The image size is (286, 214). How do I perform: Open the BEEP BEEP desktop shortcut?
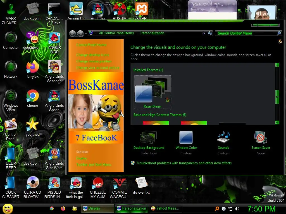(11, 158)
